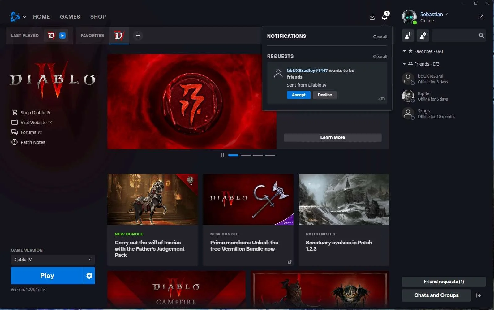This screenshot has width=494, height=310.
Task: Open Game Version Diablo IV dropdown
Action: pos(53,260)
